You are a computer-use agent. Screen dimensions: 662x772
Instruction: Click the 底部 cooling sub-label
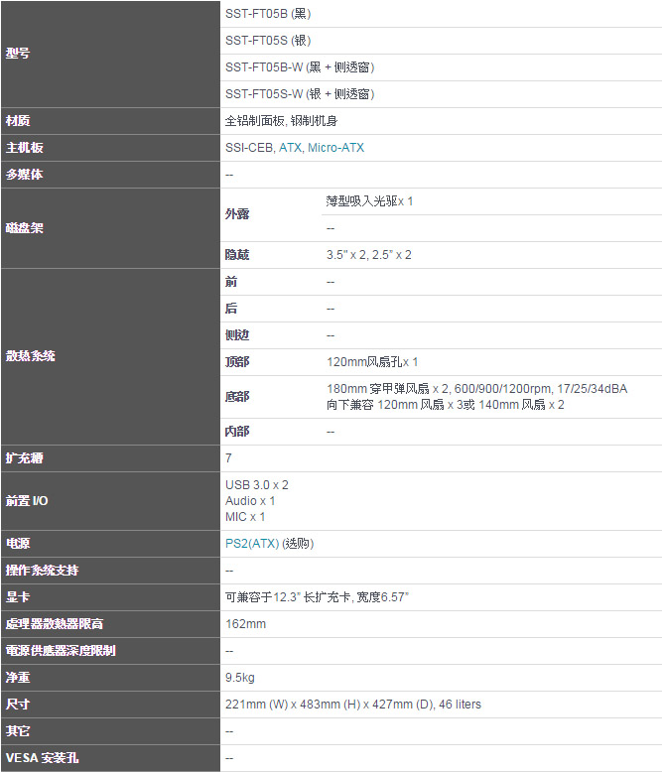pyautogui.click(x=237, y=397)
